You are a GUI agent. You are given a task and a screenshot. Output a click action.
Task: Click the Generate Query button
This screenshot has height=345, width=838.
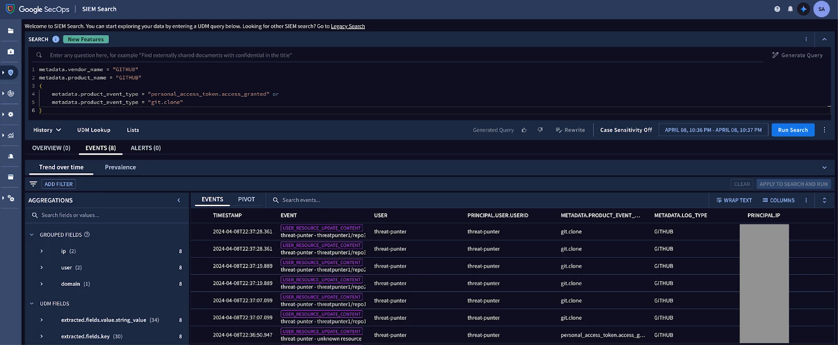(x=797, y=55)
